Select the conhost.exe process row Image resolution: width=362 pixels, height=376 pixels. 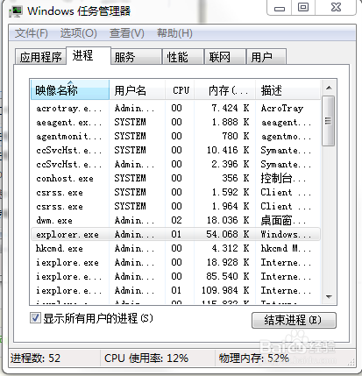(x=175, y=179)
